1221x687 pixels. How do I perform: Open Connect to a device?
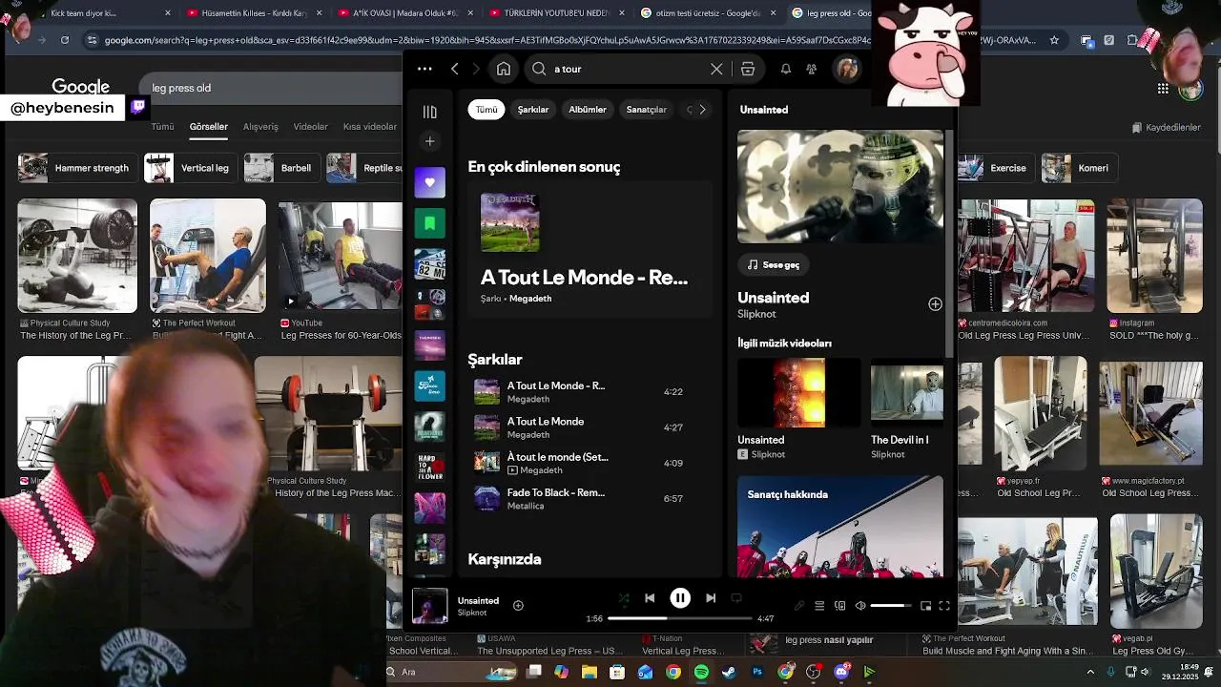[x=840, y=606]
